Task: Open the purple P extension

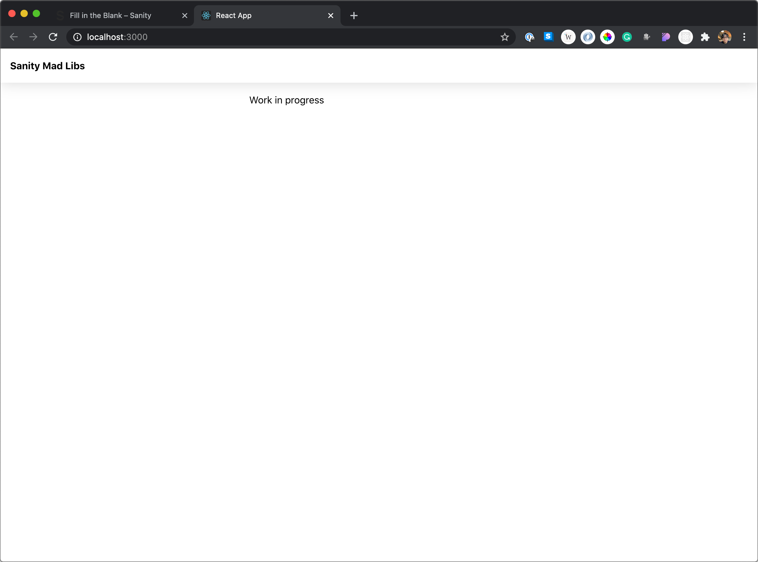Action: pyautogui.click(x=666, y=37)
